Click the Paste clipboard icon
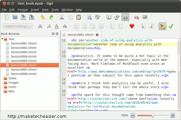This screenshot has width=181, height=120. (79, 17)
